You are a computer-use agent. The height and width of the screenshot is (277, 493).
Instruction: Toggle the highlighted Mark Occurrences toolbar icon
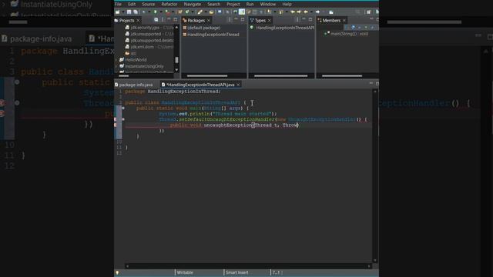point(241,12)
